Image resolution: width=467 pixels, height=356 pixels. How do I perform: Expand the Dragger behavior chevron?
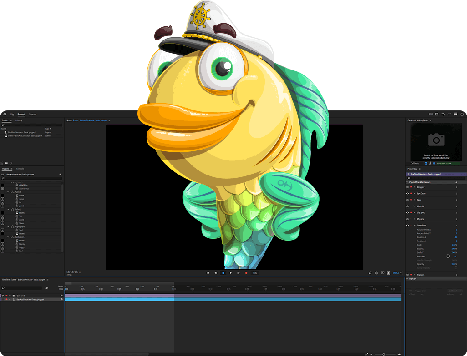point(414,187)
